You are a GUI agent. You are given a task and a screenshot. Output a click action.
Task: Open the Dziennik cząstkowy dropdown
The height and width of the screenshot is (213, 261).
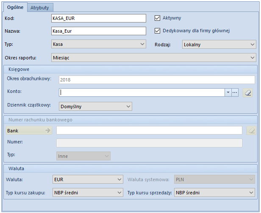pyautogui.click(x=95, y=106)
